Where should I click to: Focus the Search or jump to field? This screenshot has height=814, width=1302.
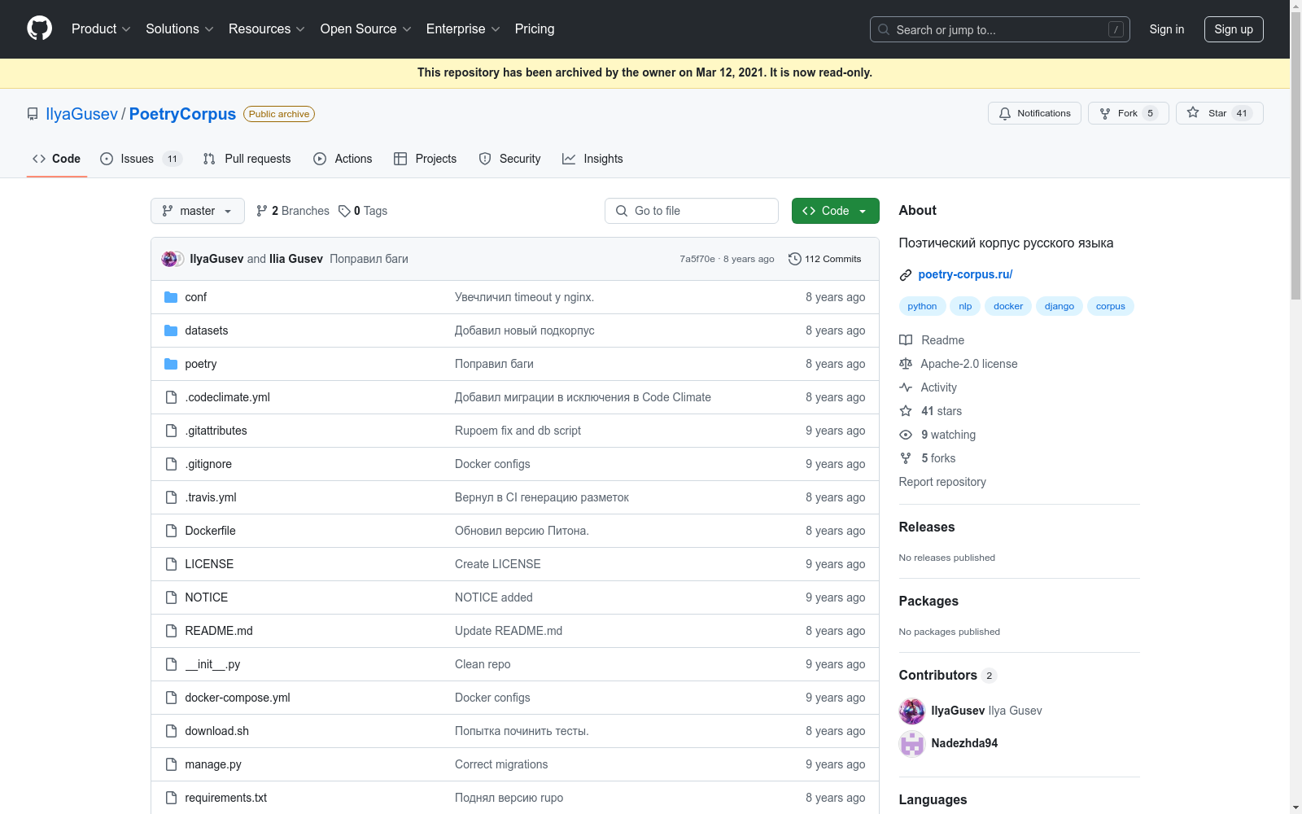point(1000,29)
